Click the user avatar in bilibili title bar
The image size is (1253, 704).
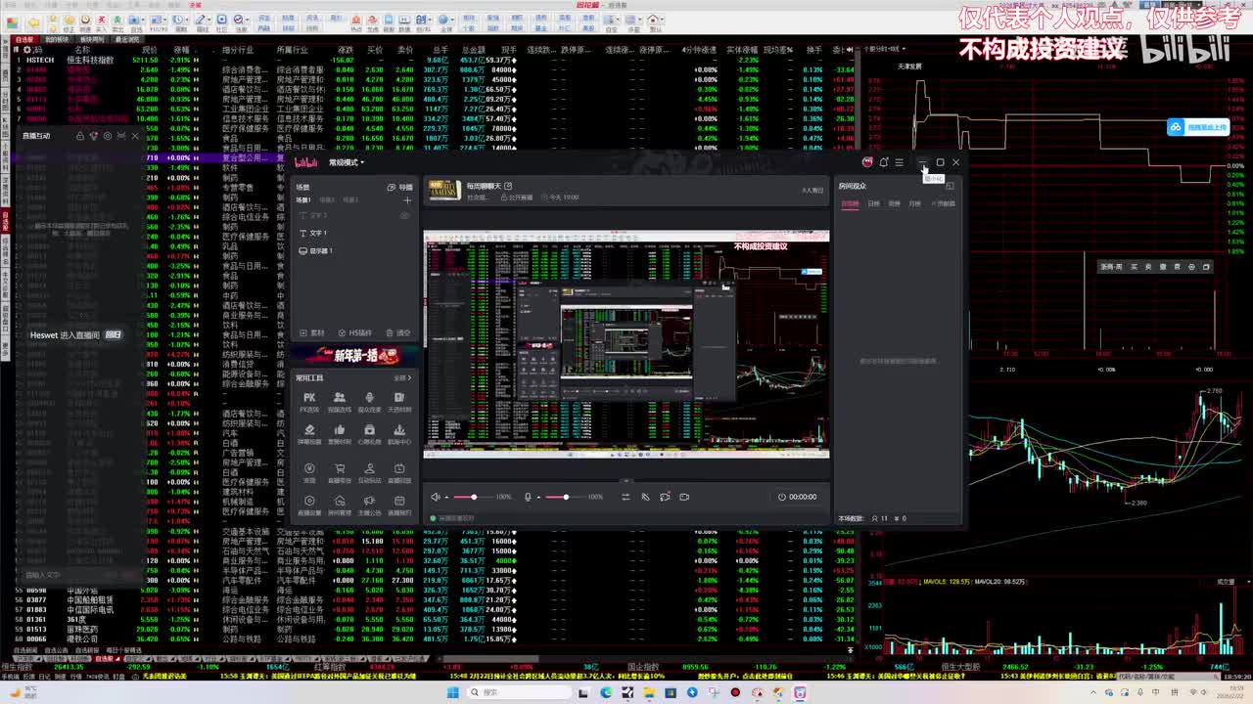pos(867,162)
